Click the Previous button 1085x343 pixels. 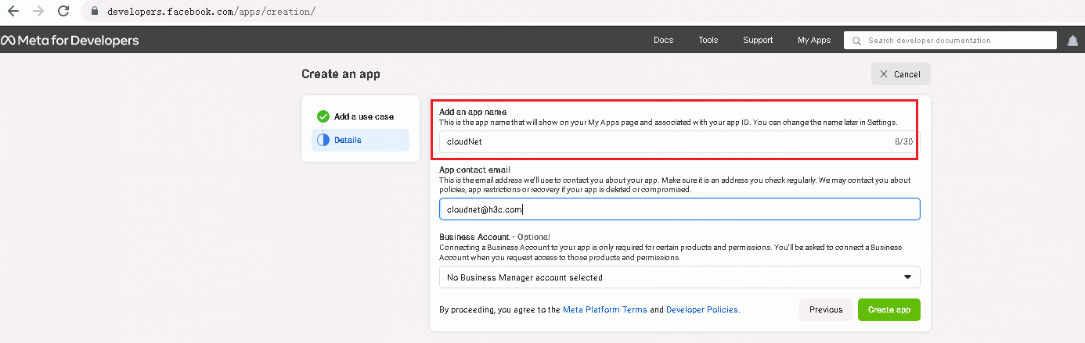pos(826,310)
